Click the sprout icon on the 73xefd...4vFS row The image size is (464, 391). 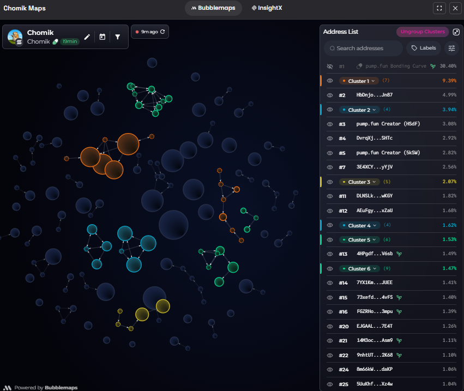coord(399,297)
